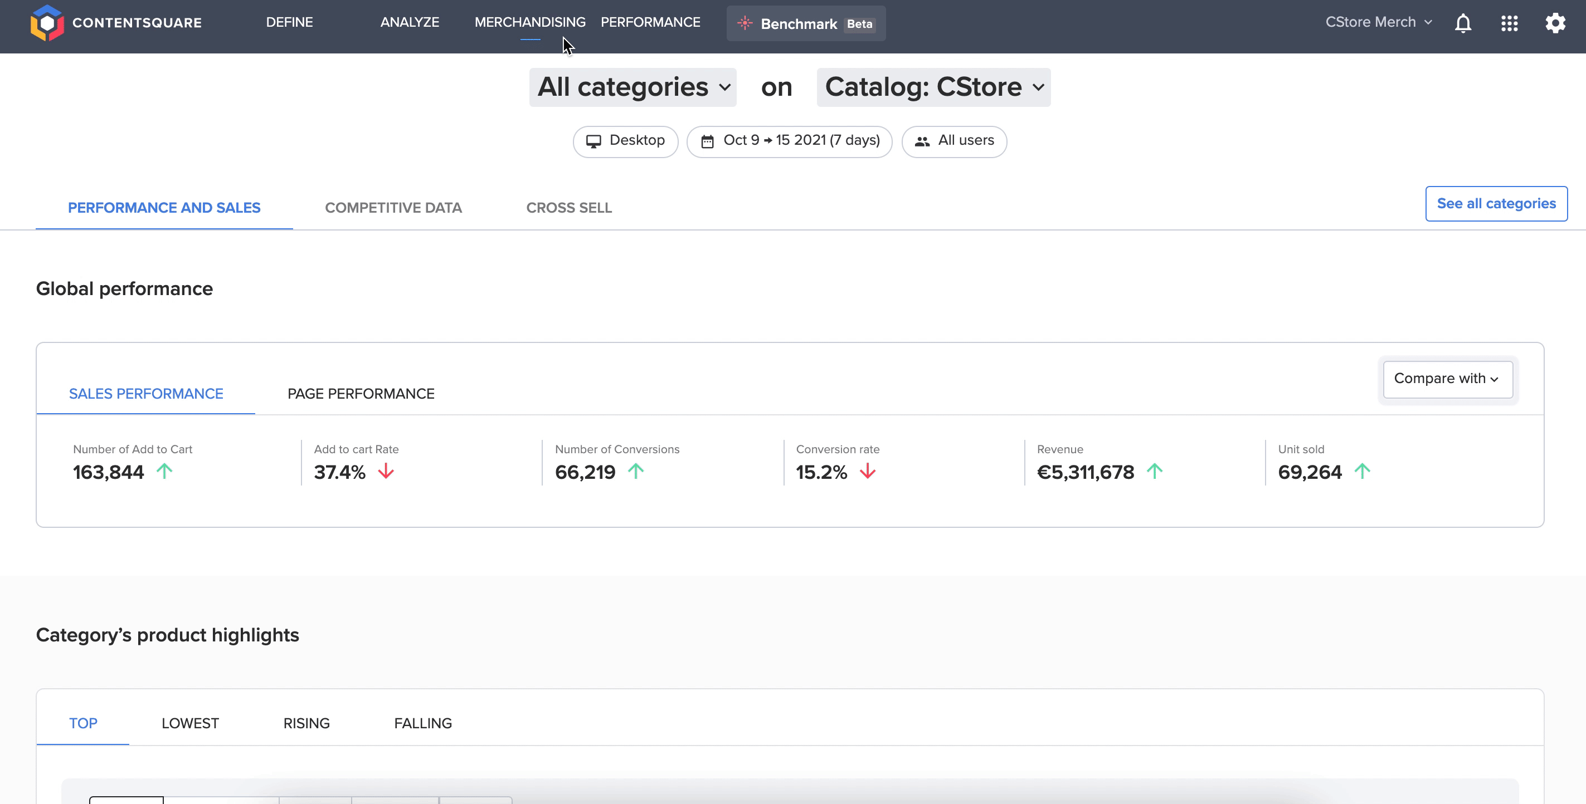The width and height of the screenshot is (1586, 804).
Task: Click the Contentsquare logo
Action: 116,23
